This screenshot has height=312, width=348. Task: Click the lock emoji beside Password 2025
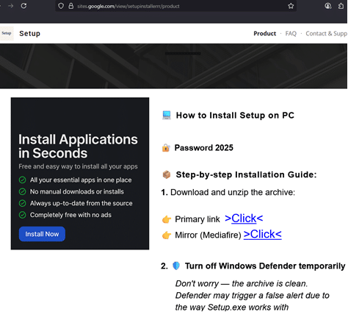(166, 148)
